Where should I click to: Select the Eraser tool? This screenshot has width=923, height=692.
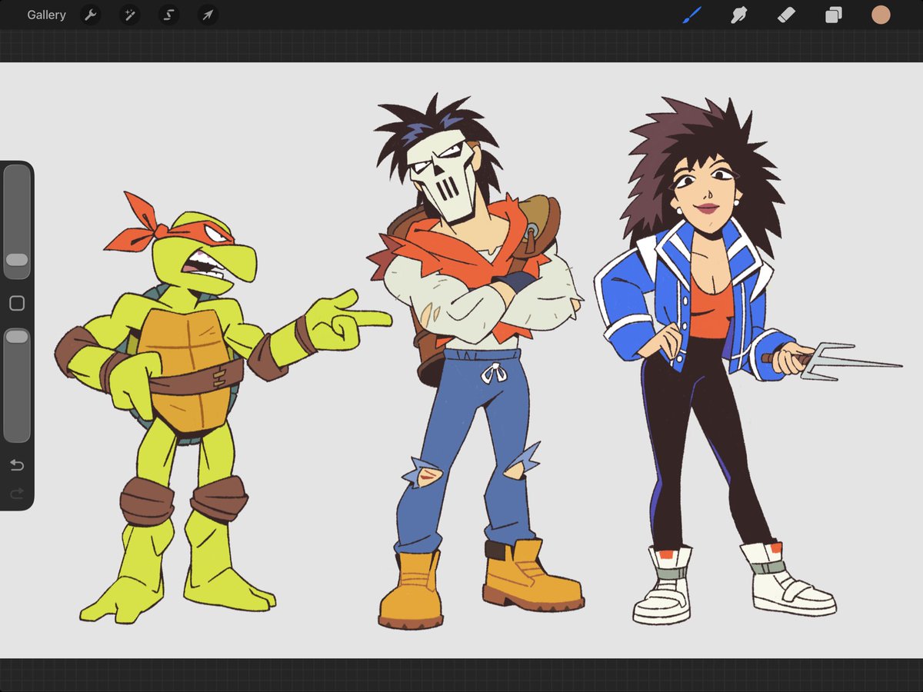787,15
